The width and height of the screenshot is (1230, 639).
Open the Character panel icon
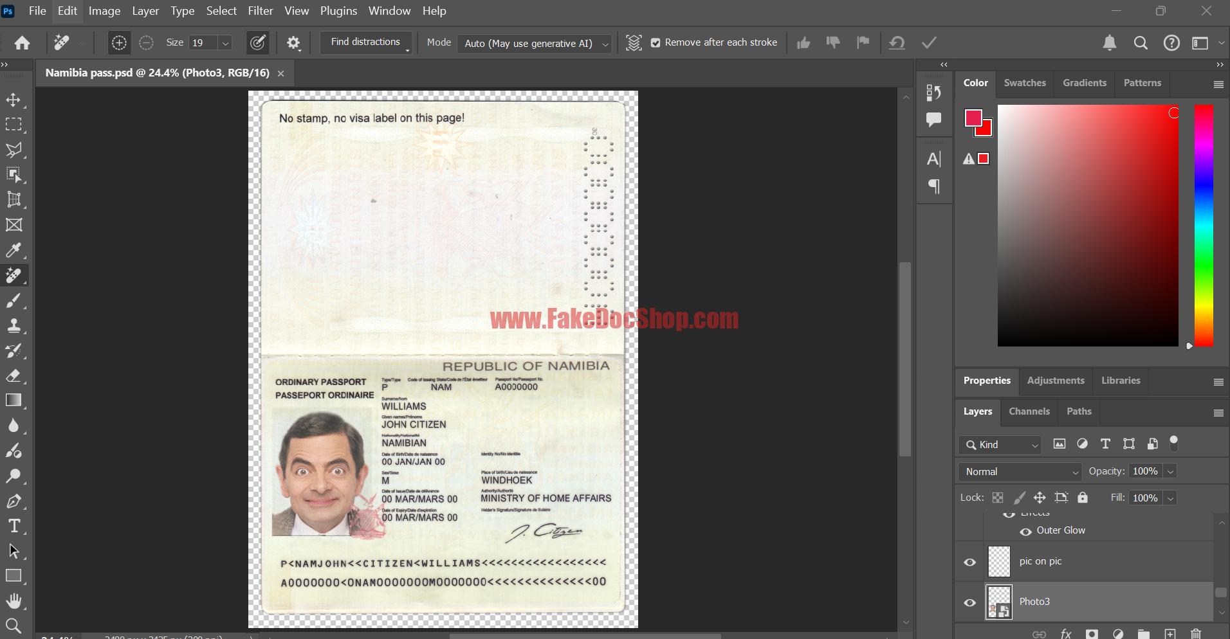pyautogui.click(x=934, y=159)
